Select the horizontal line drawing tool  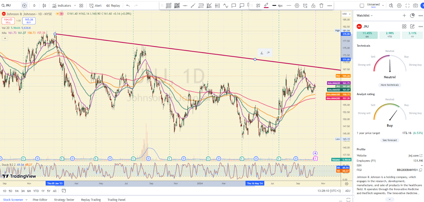point(185,6)
